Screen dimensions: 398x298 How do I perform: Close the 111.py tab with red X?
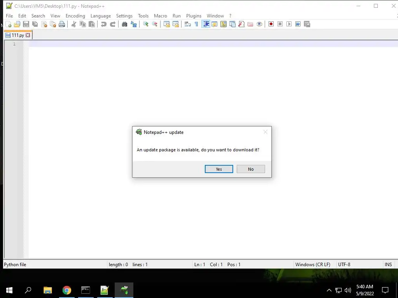pos(28,35)
